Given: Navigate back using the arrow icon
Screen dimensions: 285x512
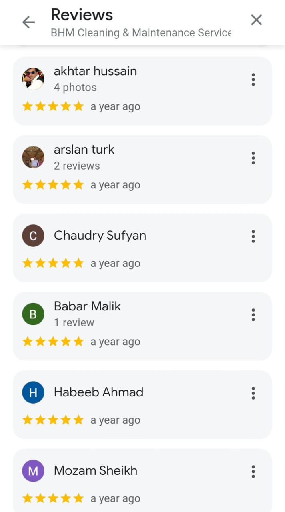Looking at the screenshot, I should (x=28, y=22).
